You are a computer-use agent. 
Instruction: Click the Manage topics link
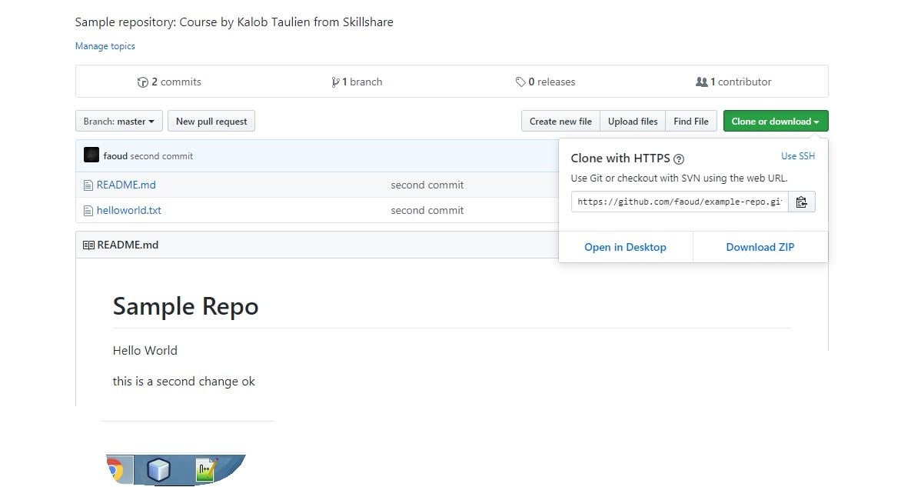[105, 46]
